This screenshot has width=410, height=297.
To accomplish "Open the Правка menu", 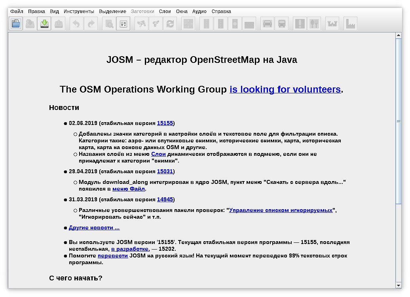I will (36, 11).
